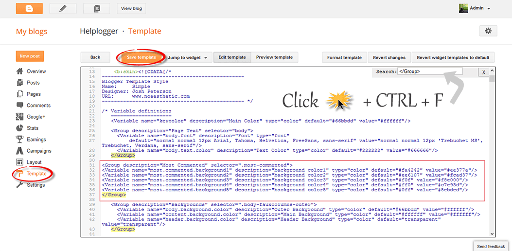This screenshot has height=251, width=512.
Task: Open Campaigns in sidebar
Action: (39, 151)
